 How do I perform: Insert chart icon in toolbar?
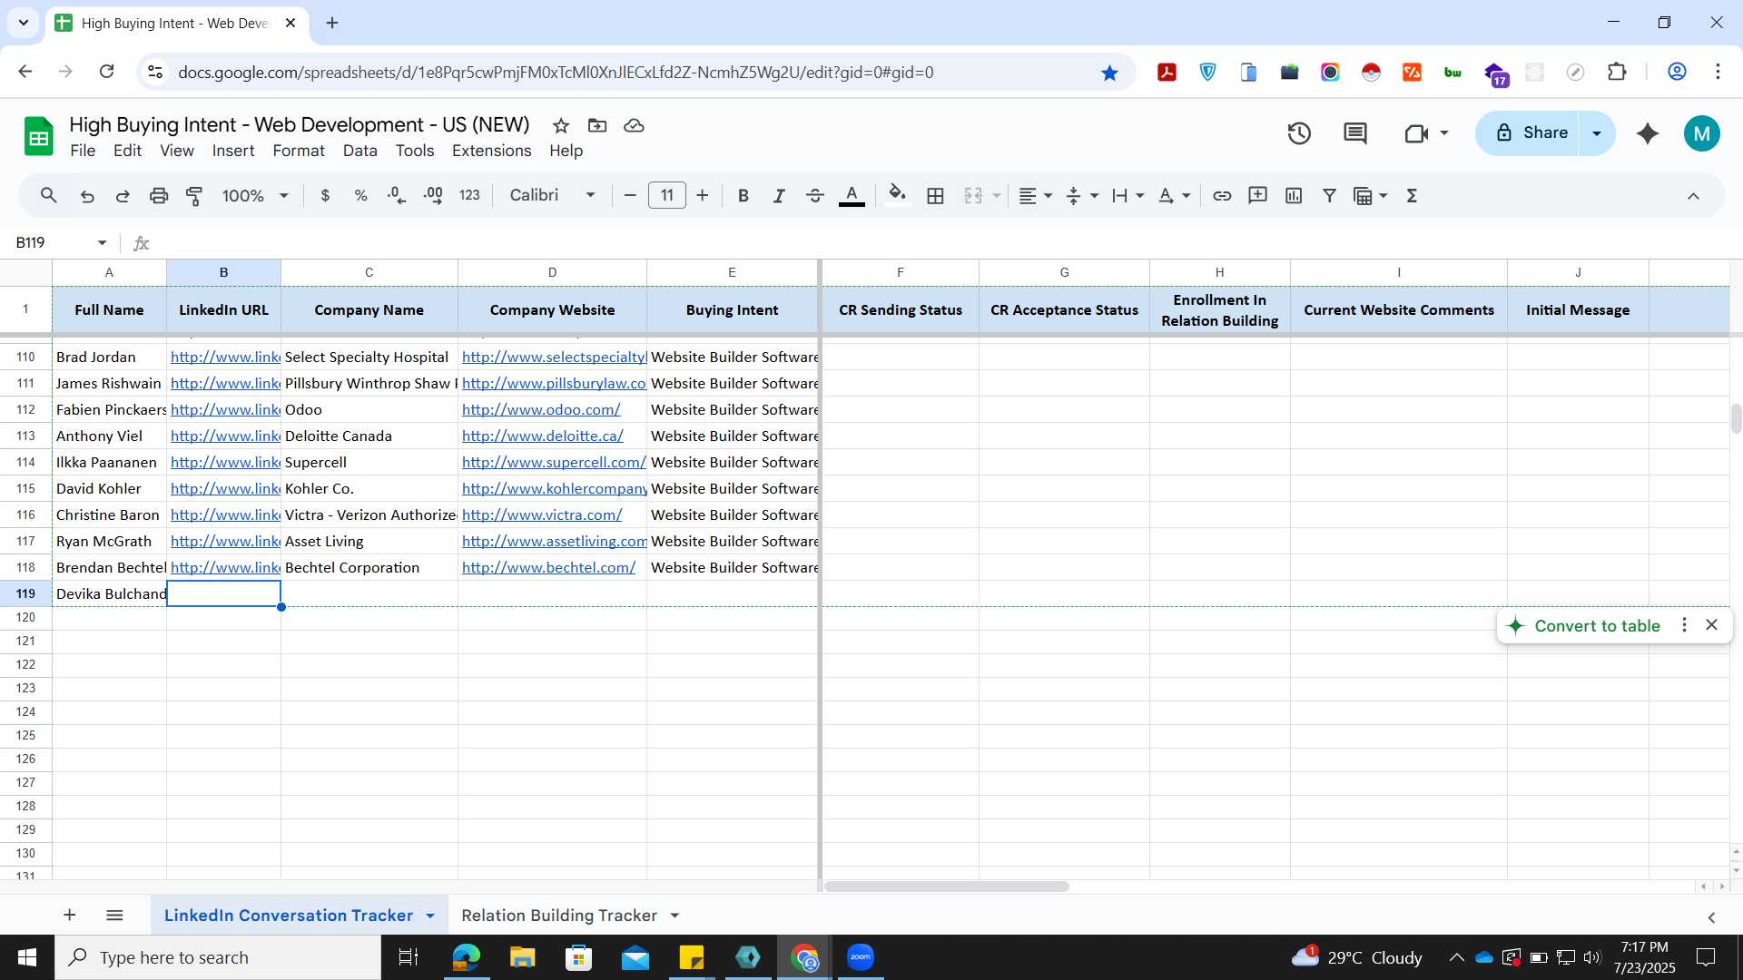(x=1294, y=195)
